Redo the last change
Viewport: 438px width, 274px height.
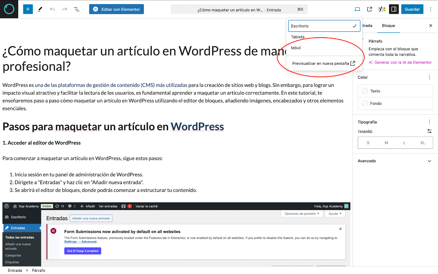click(64, 9)
